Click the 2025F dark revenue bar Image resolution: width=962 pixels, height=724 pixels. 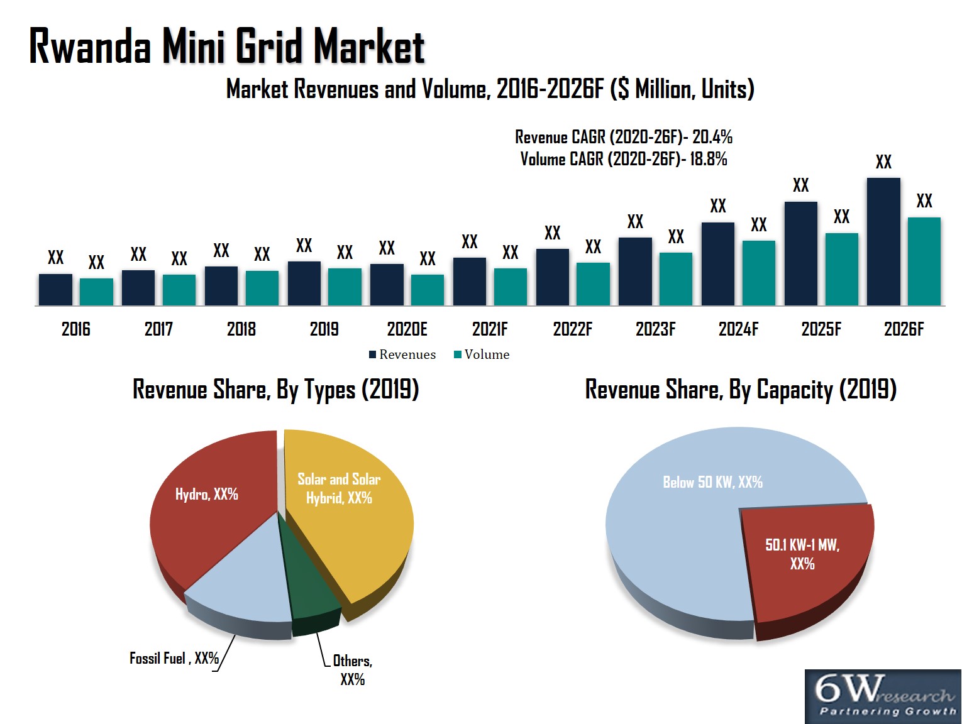800,254
